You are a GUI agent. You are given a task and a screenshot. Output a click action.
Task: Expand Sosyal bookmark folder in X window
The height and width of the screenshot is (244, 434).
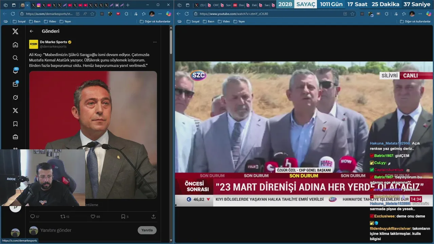19,21
